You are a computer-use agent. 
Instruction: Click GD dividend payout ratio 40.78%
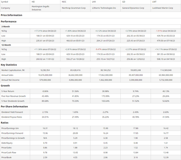pos(136,117)
